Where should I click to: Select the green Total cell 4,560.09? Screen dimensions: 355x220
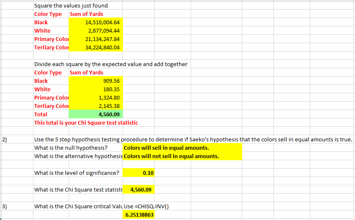(x=96, y=114)
